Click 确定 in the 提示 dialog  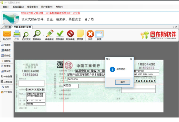click(x=123, y=82)
